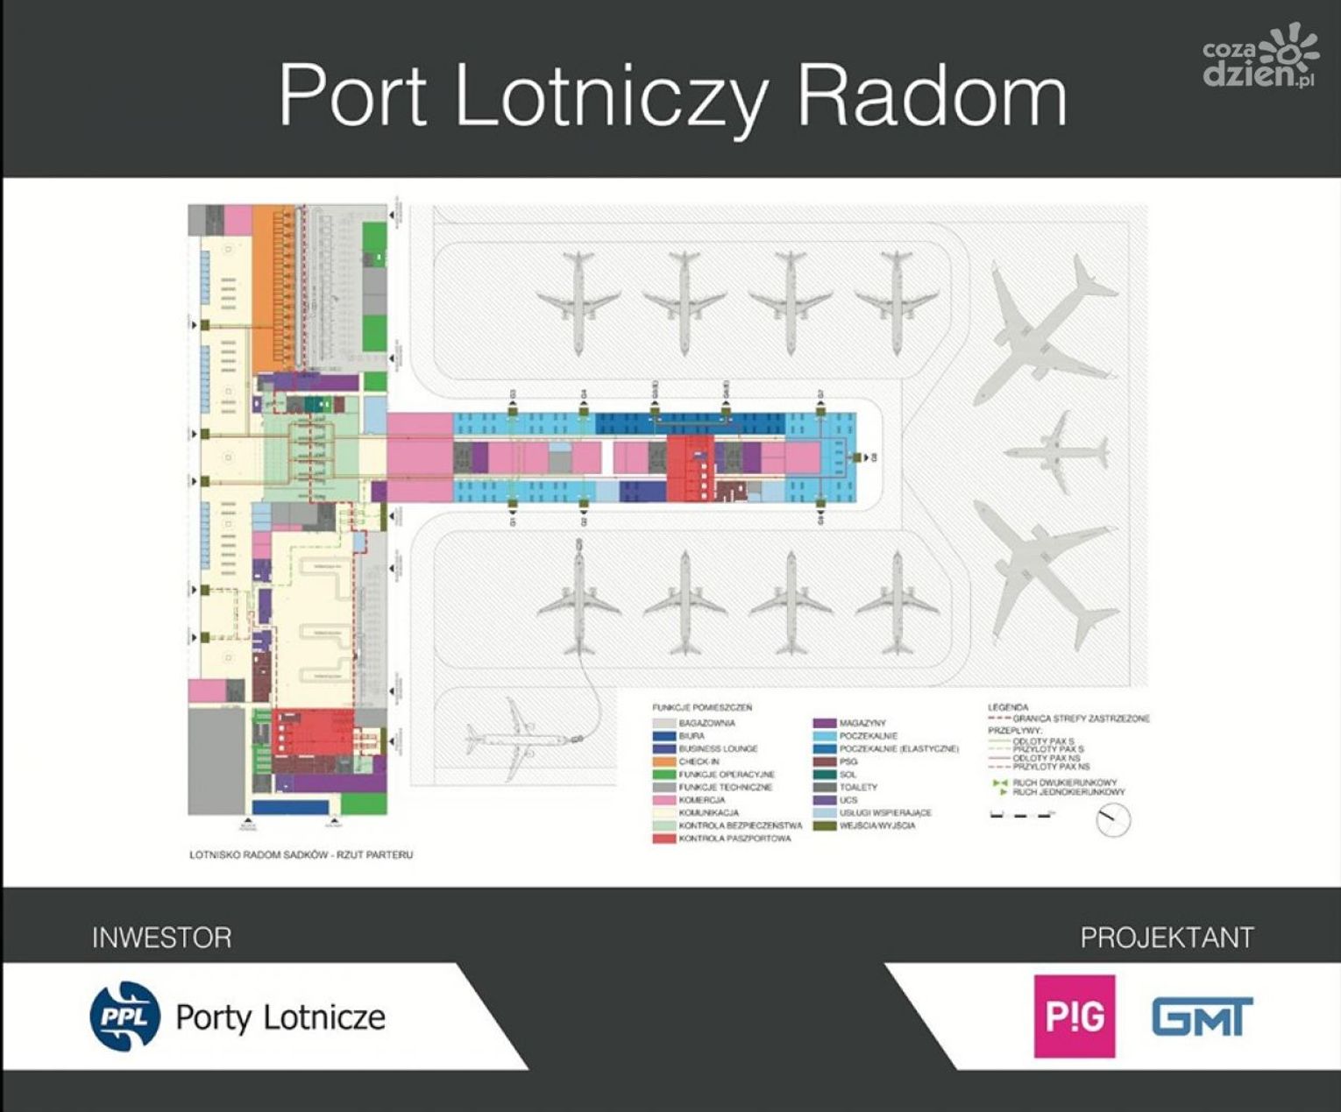
Task: Click the map scale bar
Action: coord(1022,815)
